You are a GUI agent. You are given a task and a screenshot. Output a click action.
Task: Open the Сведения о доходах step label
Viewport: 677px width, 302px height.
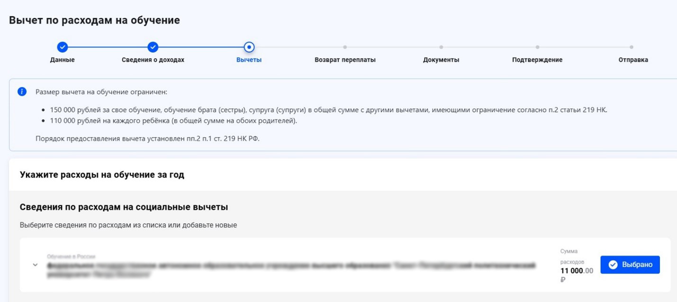coord(153,60)
